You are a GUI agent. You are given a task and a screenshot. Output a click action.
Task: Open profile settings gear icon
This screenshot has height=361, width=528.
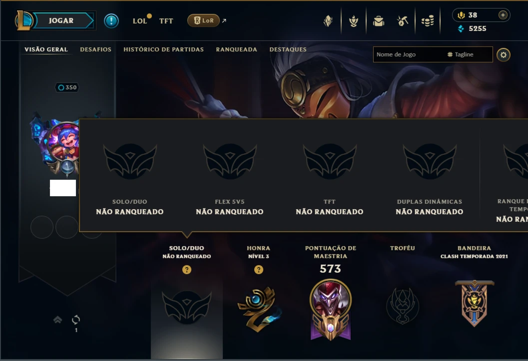[x=504, y=54]
